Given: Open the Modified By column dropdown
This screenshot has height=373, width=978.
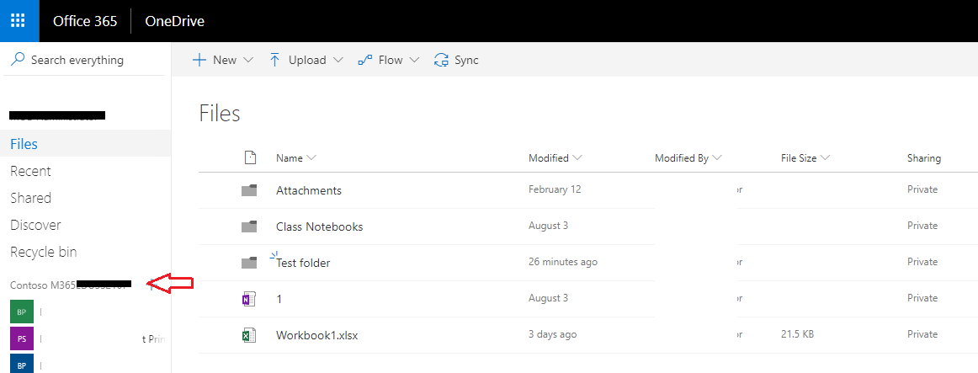Looking at the screenshot, I should click(x=688, y=157).
